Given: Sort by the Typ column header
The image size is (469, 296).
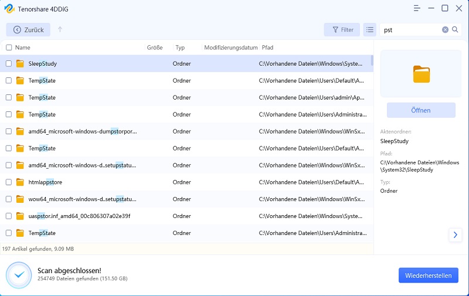Looking at the screenshot, I should (x=180, y=47).
